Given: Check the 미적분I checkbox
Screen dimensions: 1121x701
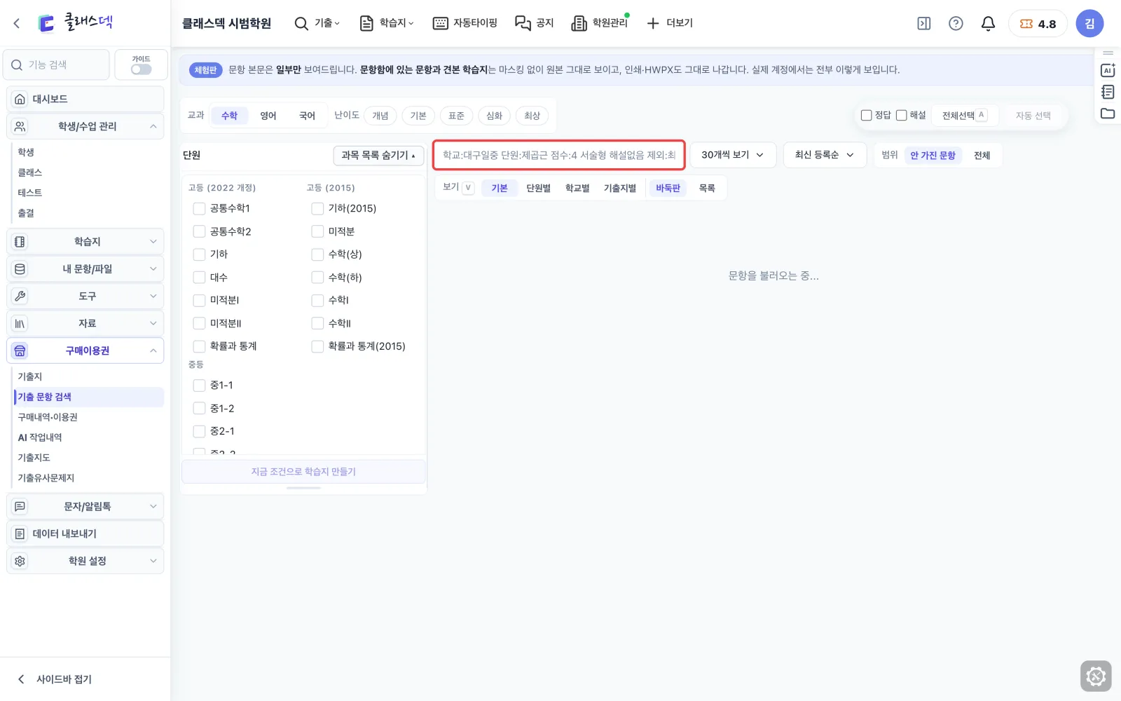Looking at the screenshot, I should pos(199,300).
